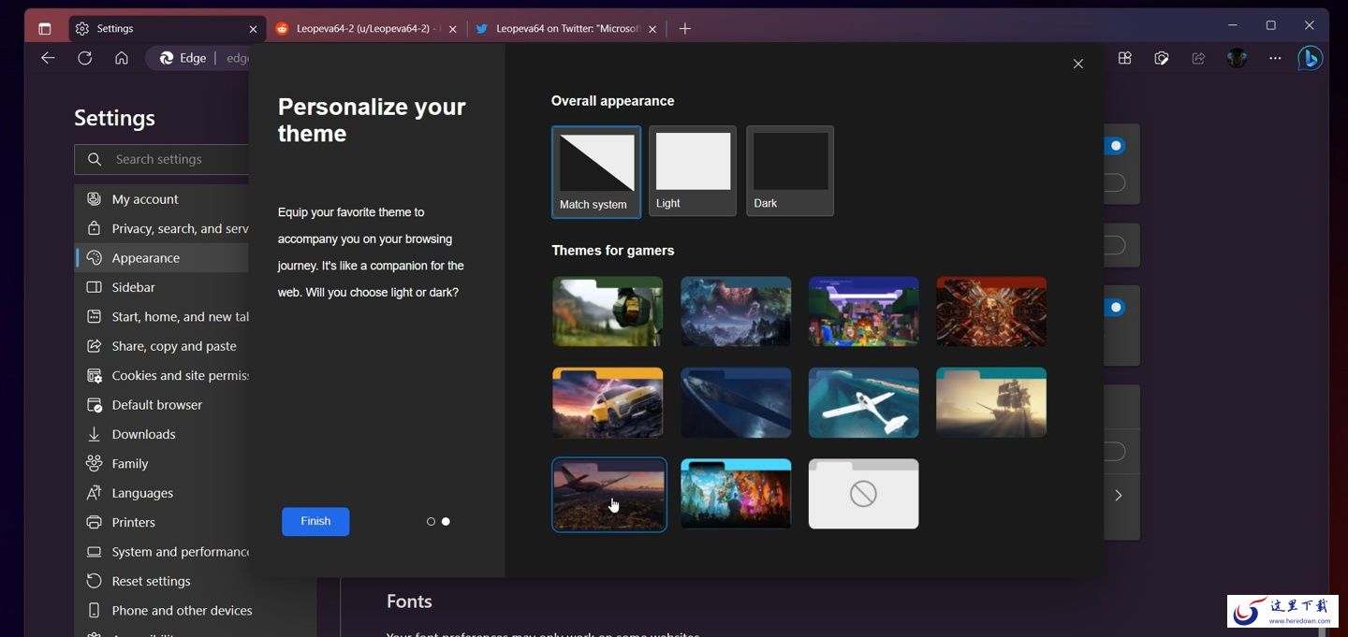Click the Finish button
The width and height of the screenshot is (1348, 637).
pyautogui.click(x=315, y=522)
